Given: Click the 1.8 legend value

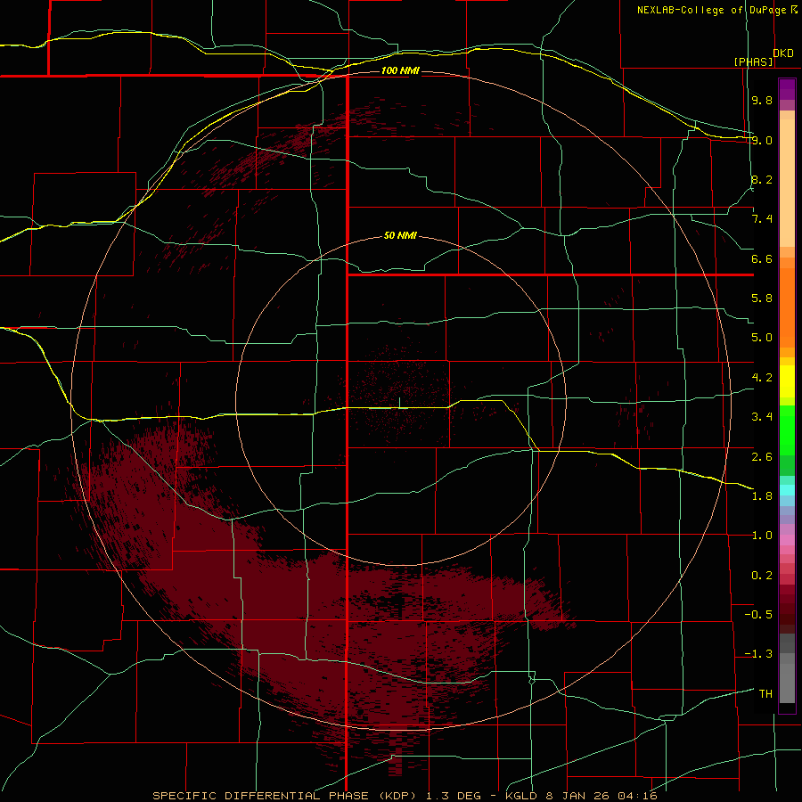Looking at the screenshot, I should 762,496.
